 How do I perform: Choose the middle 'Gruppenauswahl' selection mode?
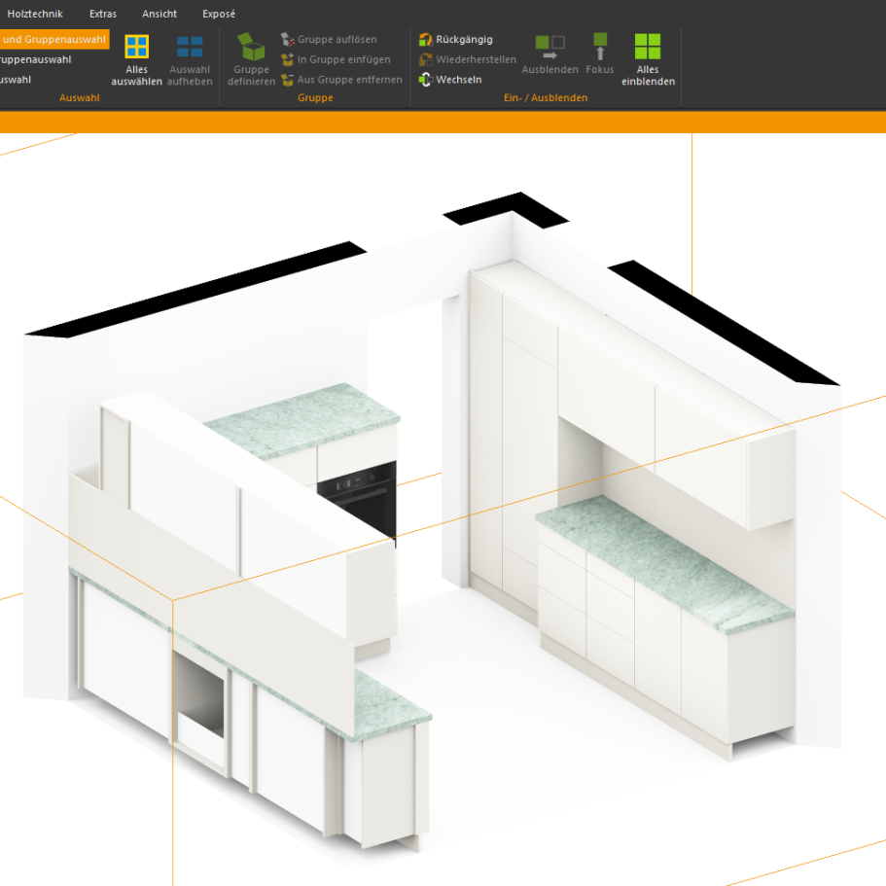click(36, 59)
